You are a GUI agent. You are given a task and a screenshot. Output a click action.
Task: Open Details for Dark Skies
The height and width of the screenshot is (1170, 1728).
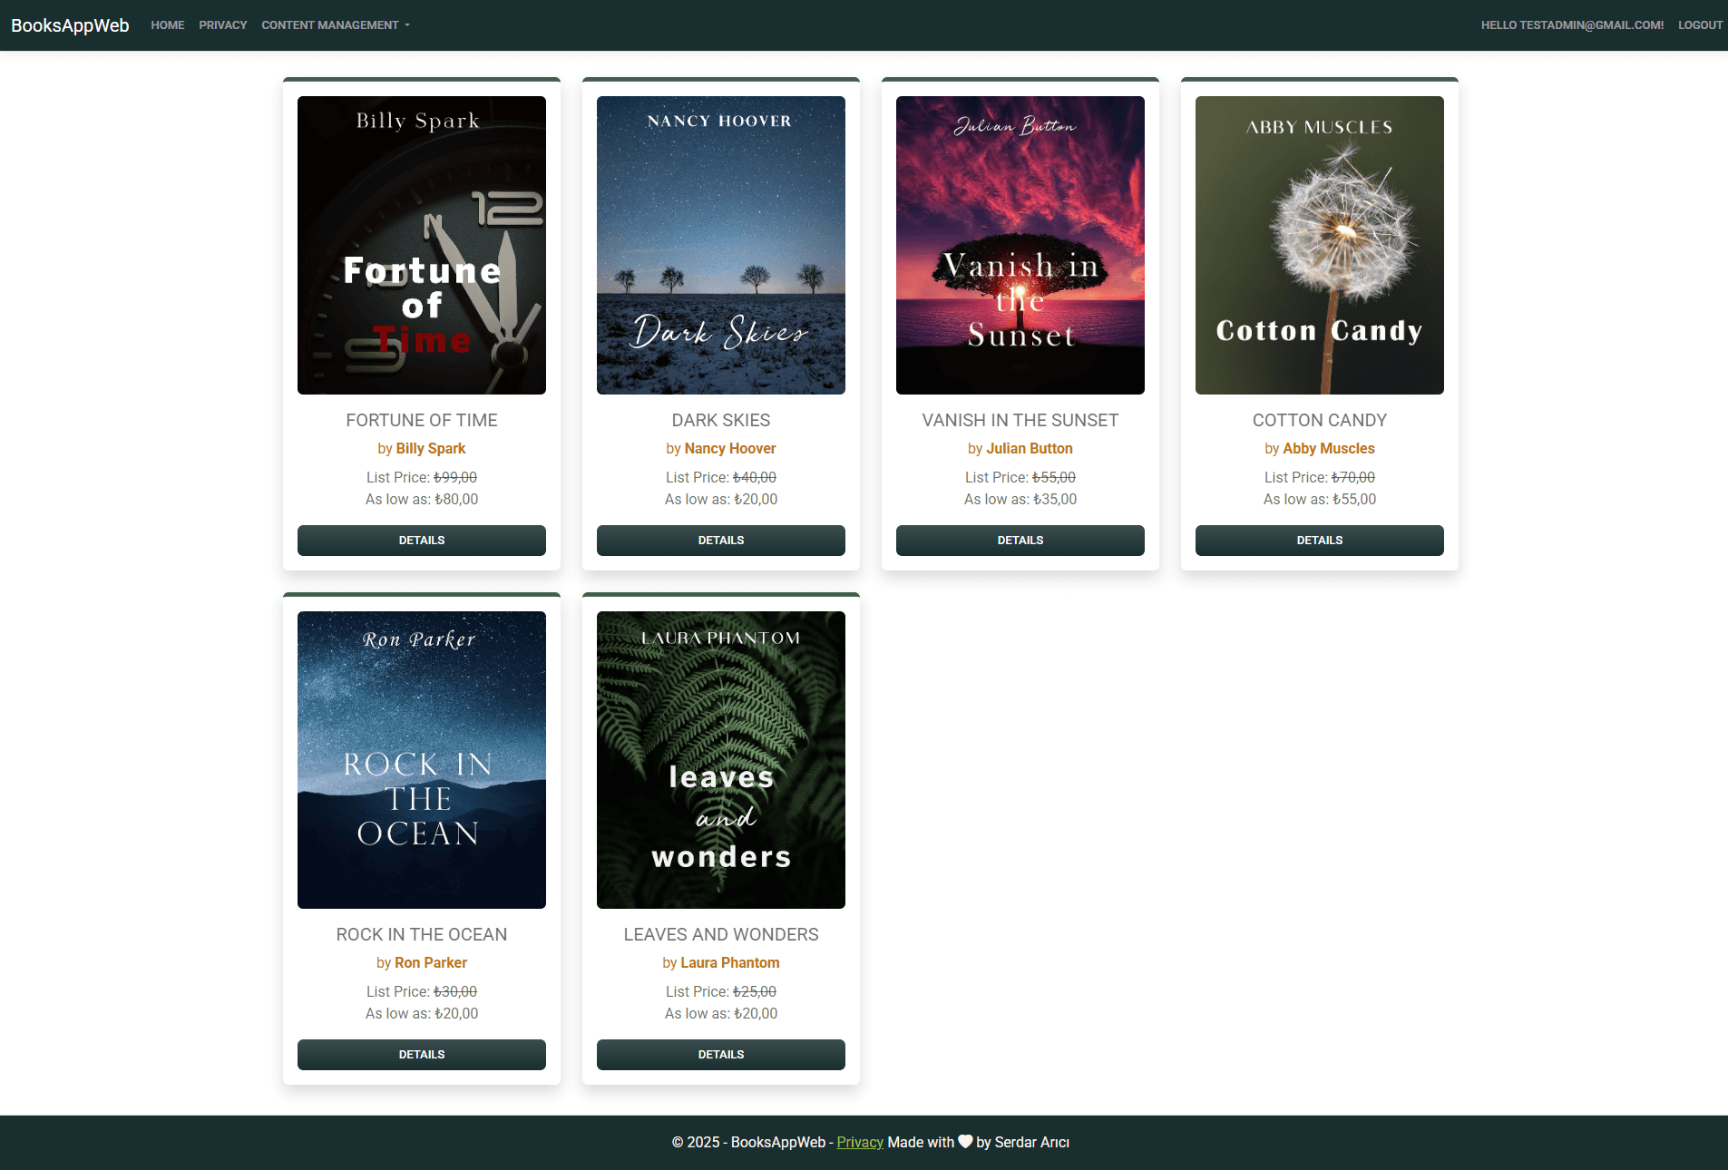(x=721, y=541)
